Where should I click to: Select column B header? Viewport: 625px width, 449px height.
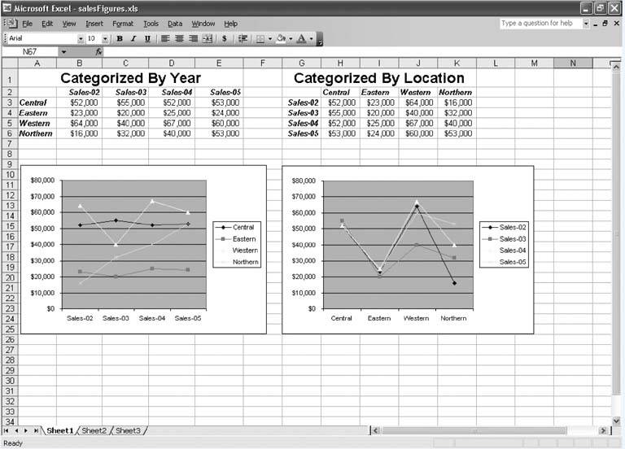79,63
